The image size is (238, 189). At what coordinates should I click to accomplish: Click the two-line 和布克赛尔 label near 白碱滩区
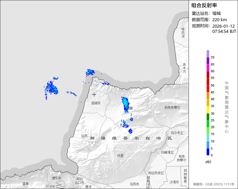pyautogui.click(x=181, y=158)
